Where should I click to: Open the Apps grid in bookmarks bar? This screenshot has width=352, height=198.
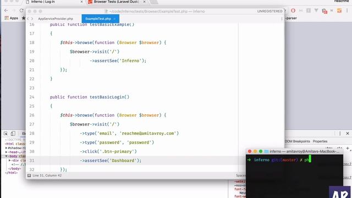click(11, 18)
